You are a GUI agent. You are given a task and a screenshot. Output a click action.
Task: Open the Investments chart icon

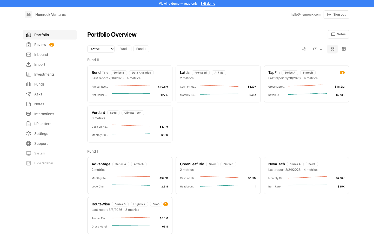tap(29, 74)
